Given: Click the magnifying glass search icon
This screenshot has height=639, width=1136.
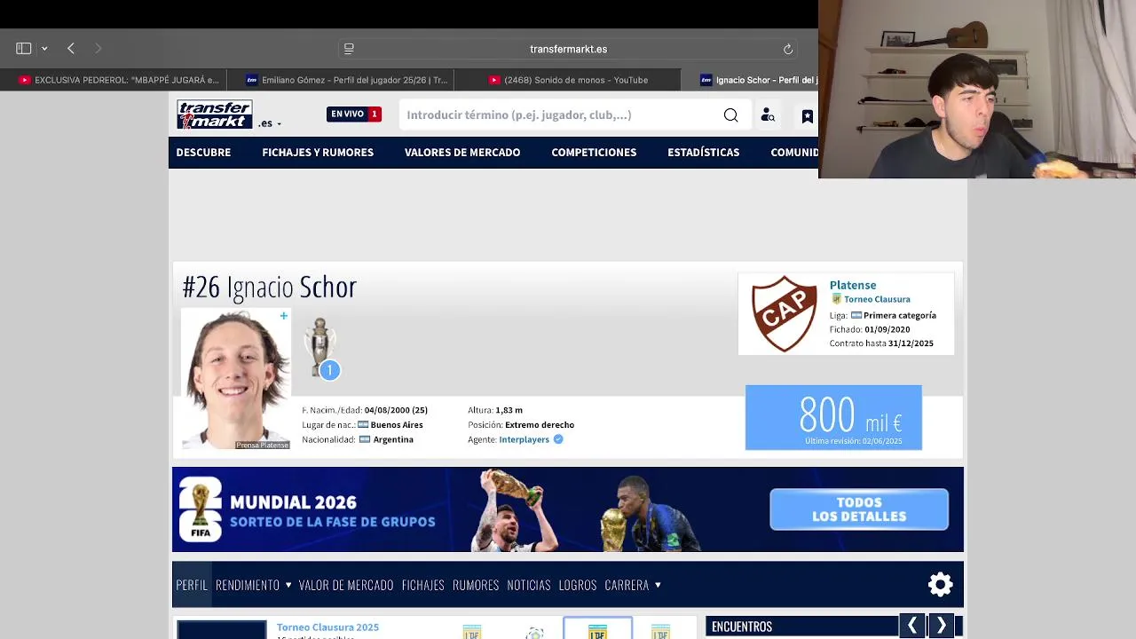Looking at the screenshot, I should 730,114.
